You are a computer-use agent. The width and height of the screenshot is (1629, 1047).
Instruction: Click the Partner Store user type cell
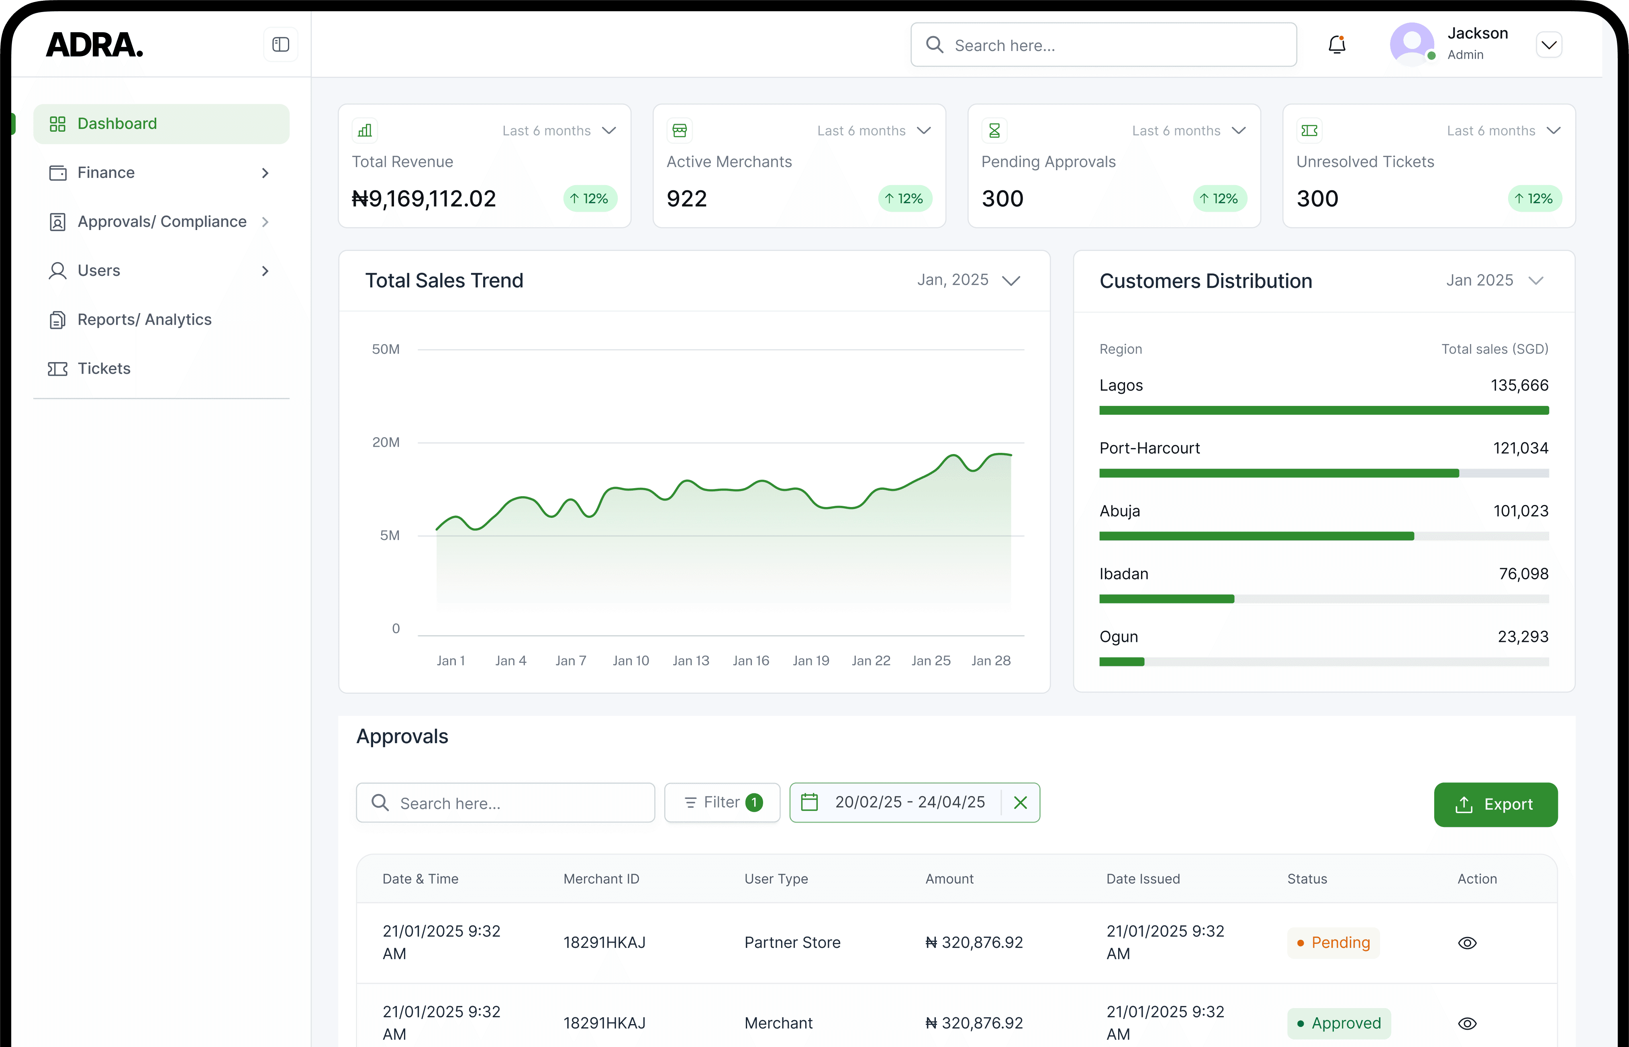point(792,943)
